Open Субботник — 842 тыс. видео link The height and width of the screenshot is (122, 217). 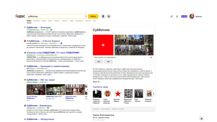coord(41,80)
